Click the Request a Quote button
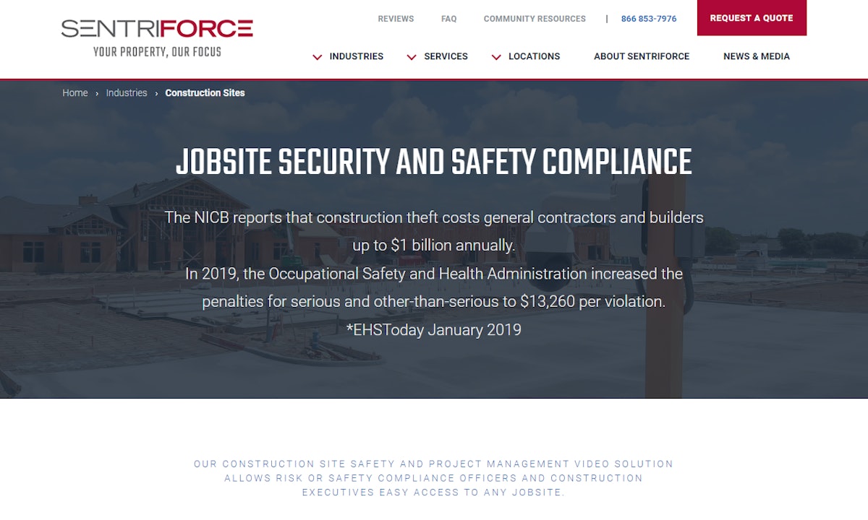This screenshot has height=520, width=868. point(752,19)
